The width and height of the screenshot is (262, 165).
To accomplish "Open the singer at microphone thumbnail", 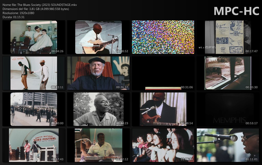I will pyautogui.click(x=228, y=145).
